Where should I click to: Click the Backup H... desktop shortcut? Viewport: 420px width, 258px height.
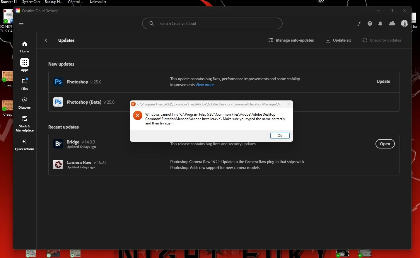click(x=54, y=2)
